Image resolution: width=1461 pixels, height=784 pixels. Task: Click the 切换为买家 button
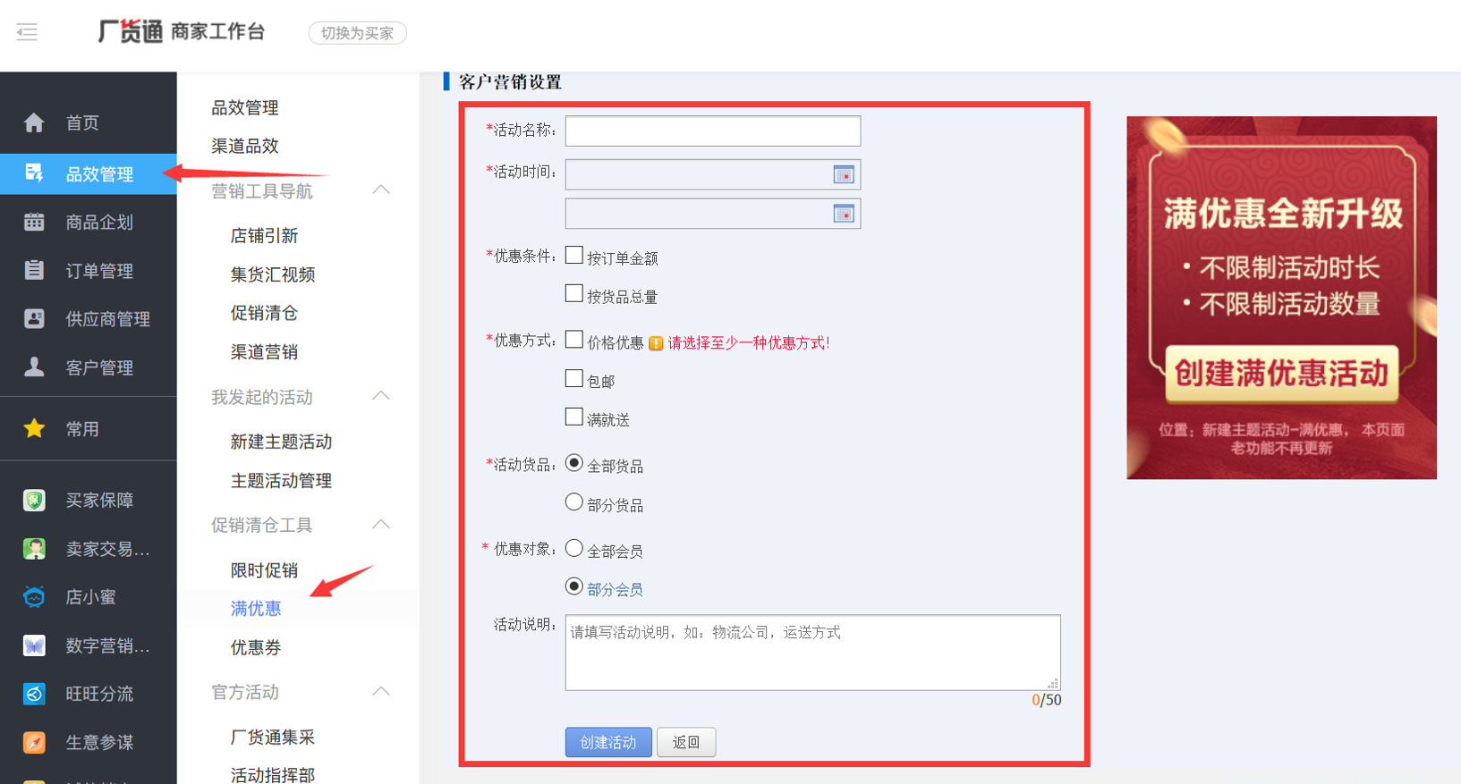click(x=358, y=33)
